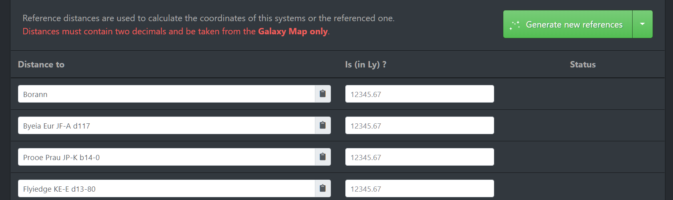Focus the Borann system name field
673x200 pixels.
[x=166, y=94]
